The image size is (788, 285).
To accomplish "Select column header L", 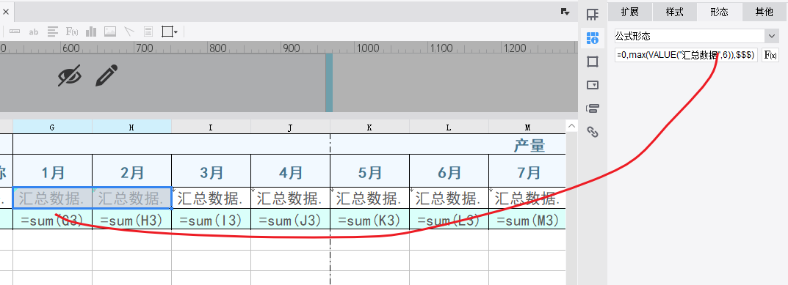I will [449, 127].
